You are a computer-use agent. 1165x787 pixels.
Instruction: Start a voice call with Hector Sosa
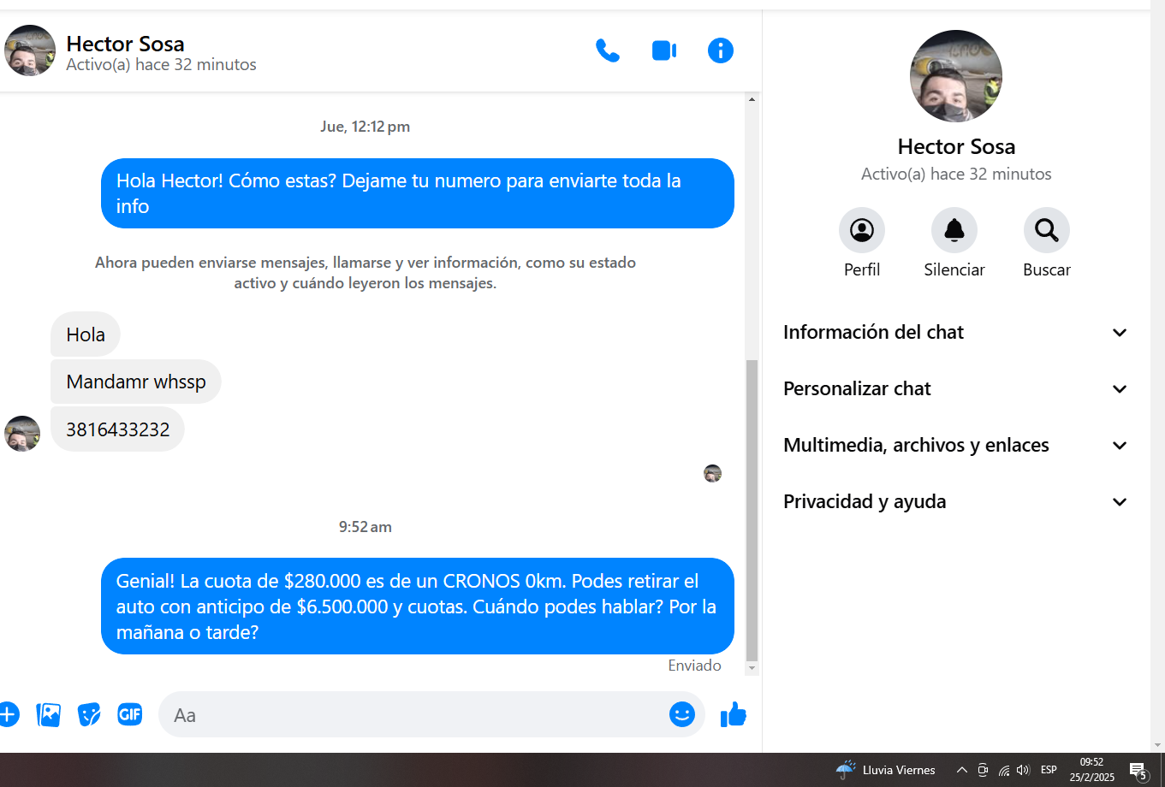[x=607, y=51]
